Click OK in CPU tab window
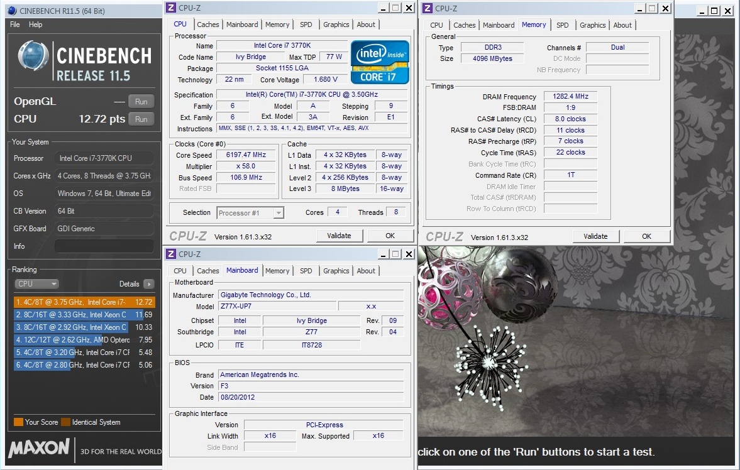740x470 pixels. click(x=390, y=236)
